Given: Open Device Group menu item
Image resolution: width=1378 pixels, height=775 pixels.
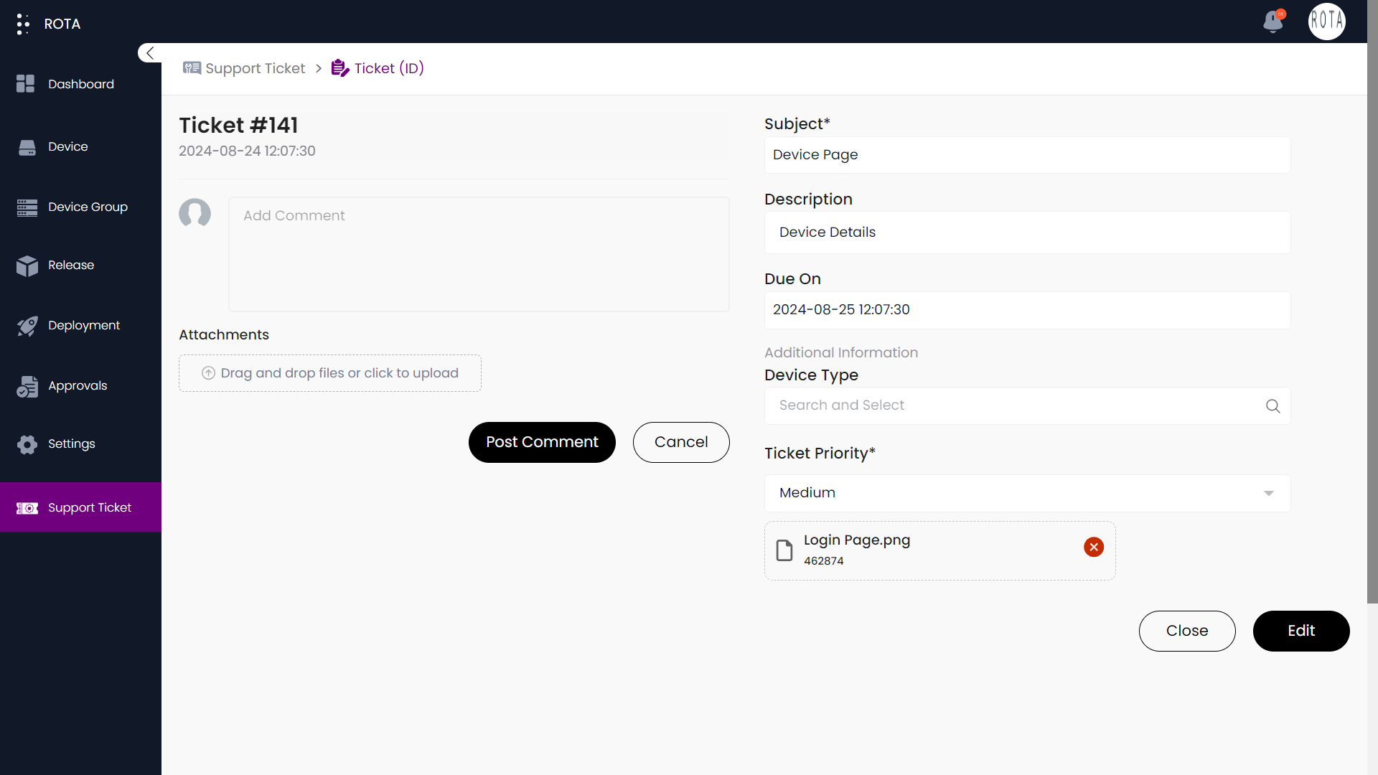Looking at the screenshot, I should point(80,207).
